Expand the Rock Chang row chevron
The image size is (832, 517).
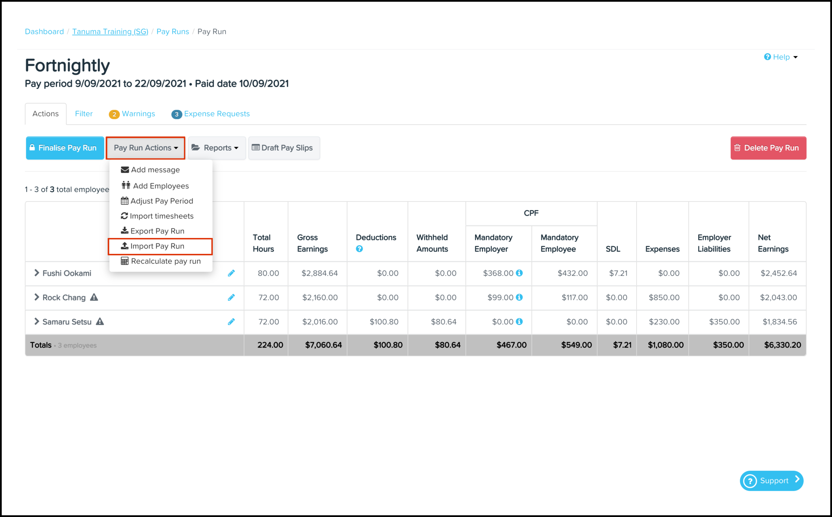[36, 297]
